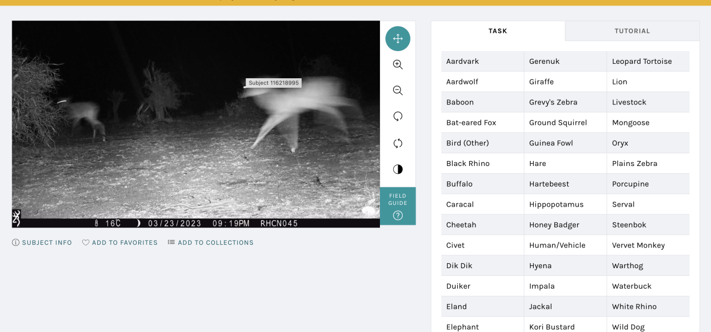The width and height of the screenshot is (711, 332).
Task: Choose Wild Dog option
Action: click(648, 325)
